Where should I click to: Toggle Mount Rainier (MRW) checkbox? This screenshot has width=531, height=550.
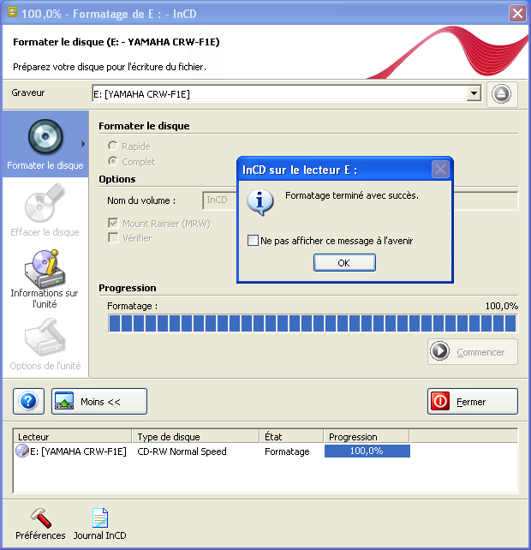coord(113,223)
